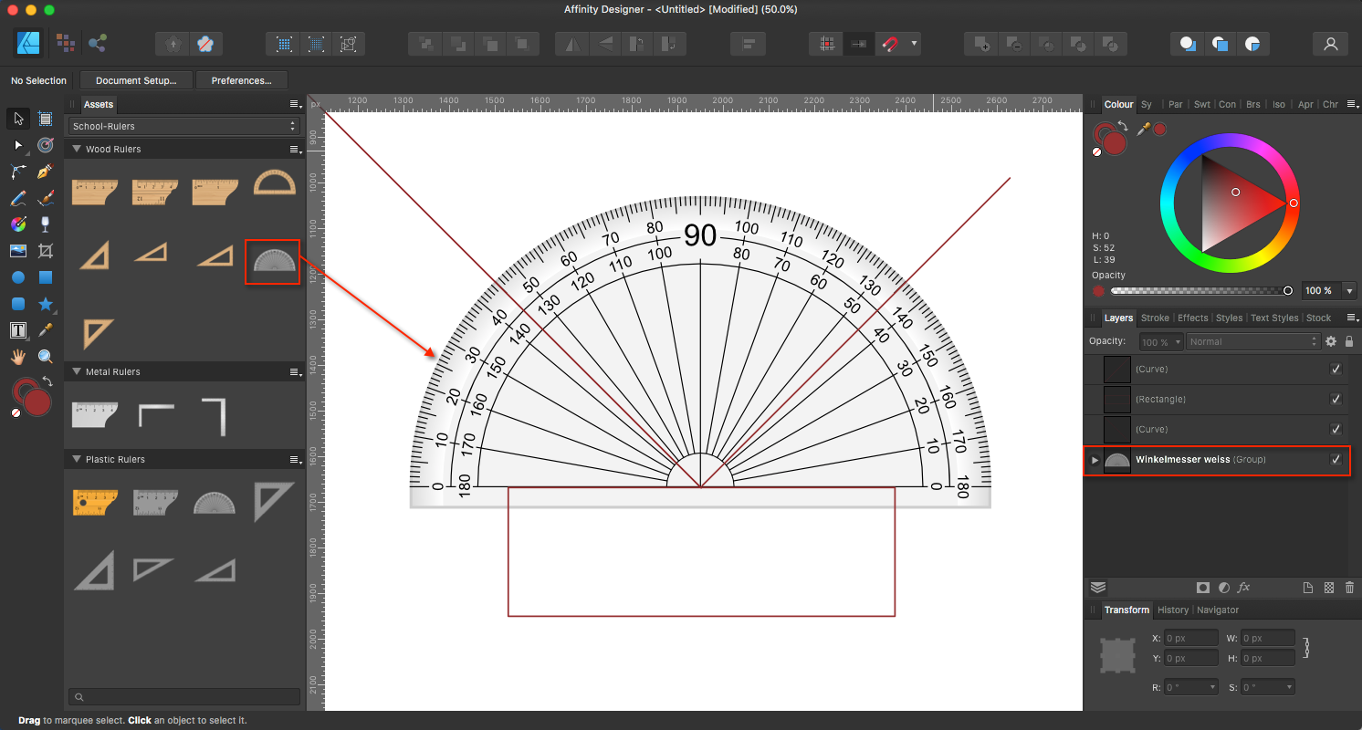Click the Preferences button
The width and height of the screenshot is (1362, 730).
pos(241,80)
